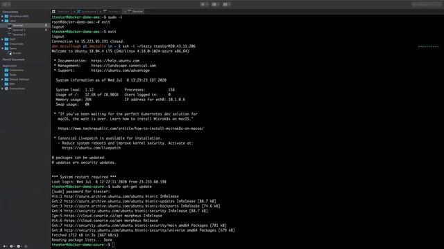Click the star favorites icon at sidebar bottom
Screen dimensions: 444x249
tap(26, 246)
